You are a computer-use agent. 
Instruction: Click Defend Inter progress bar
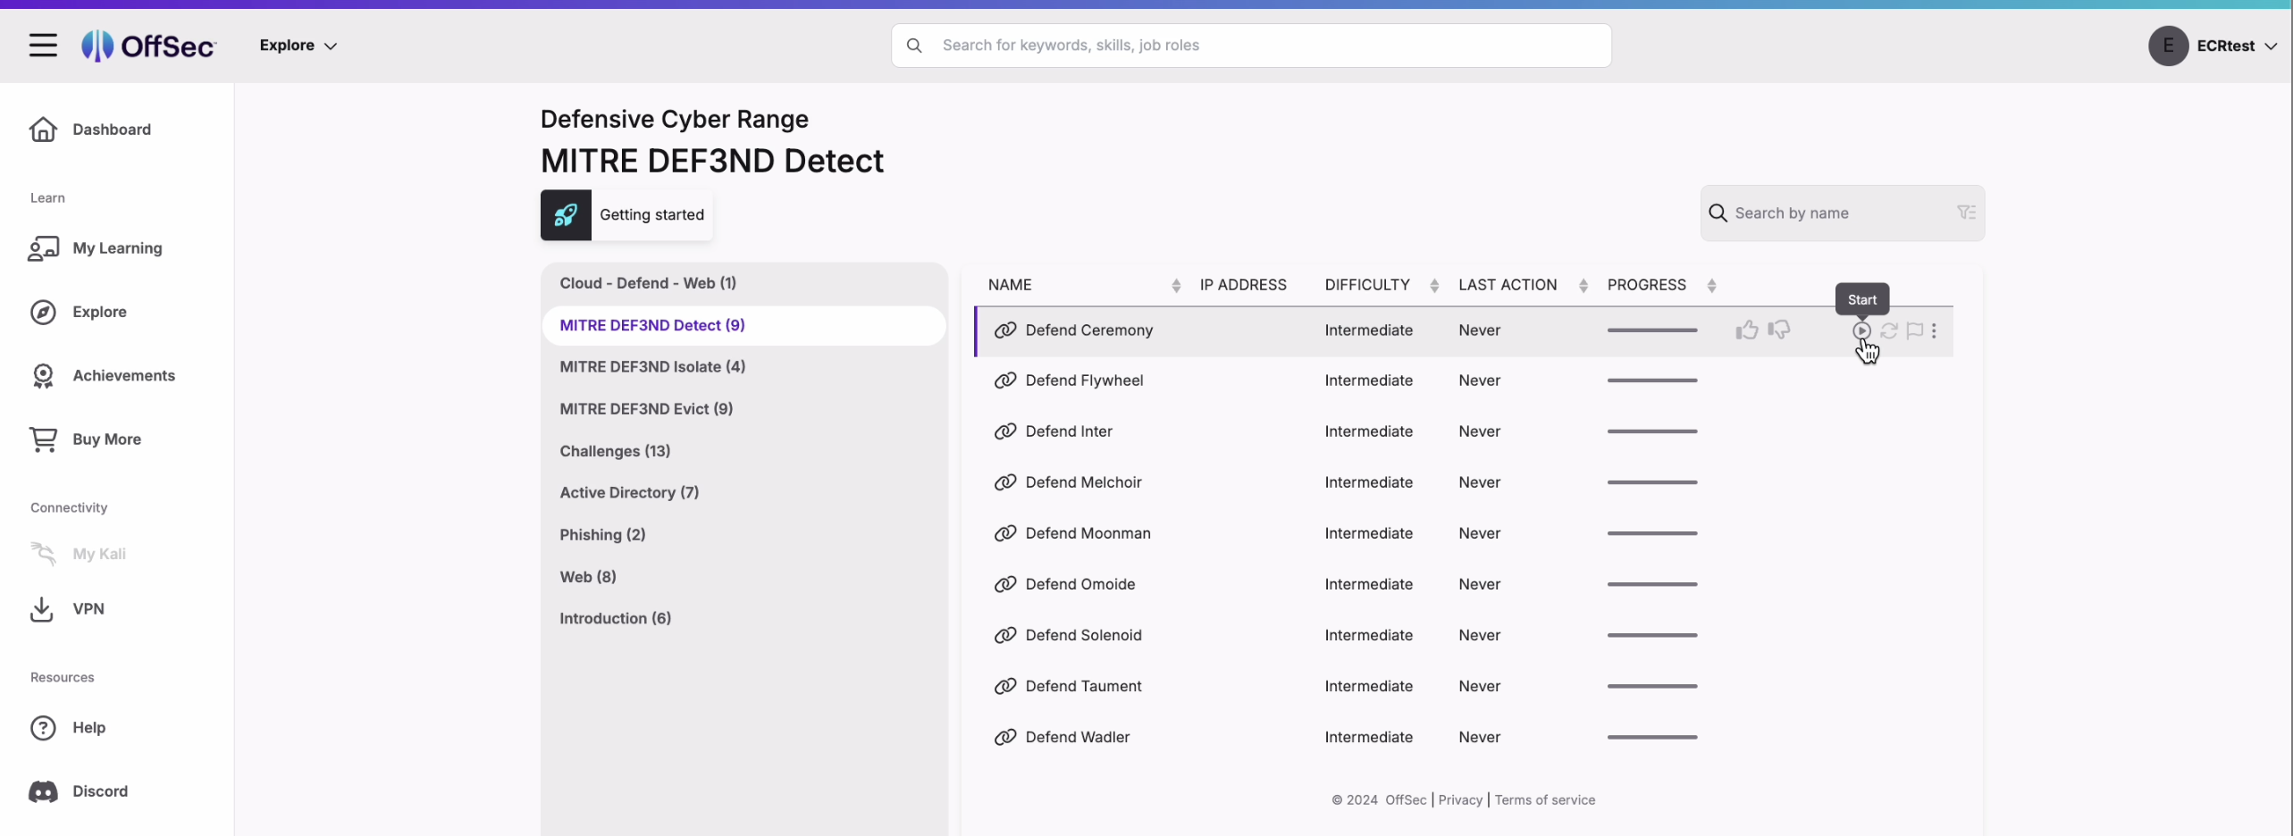click(x=1651, y=431)
